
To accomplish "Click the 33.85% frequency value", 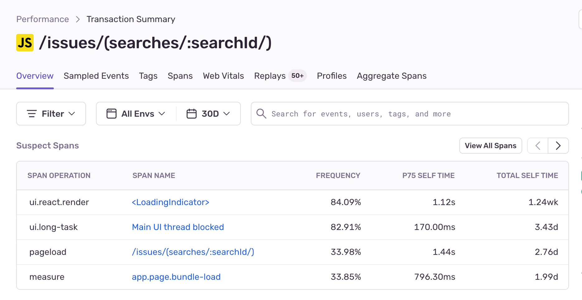I will pyautogui.click(x=346, y=277).
